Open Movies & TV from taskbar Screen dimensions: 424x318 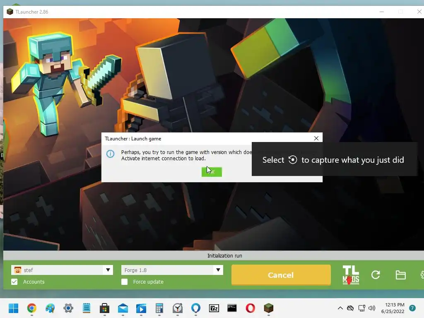pyautogui.click(x=141, y=308)
